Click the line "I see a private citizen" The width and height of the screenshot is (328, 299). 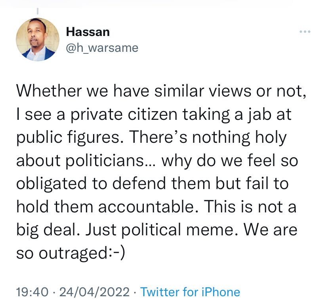coord(153,115)
